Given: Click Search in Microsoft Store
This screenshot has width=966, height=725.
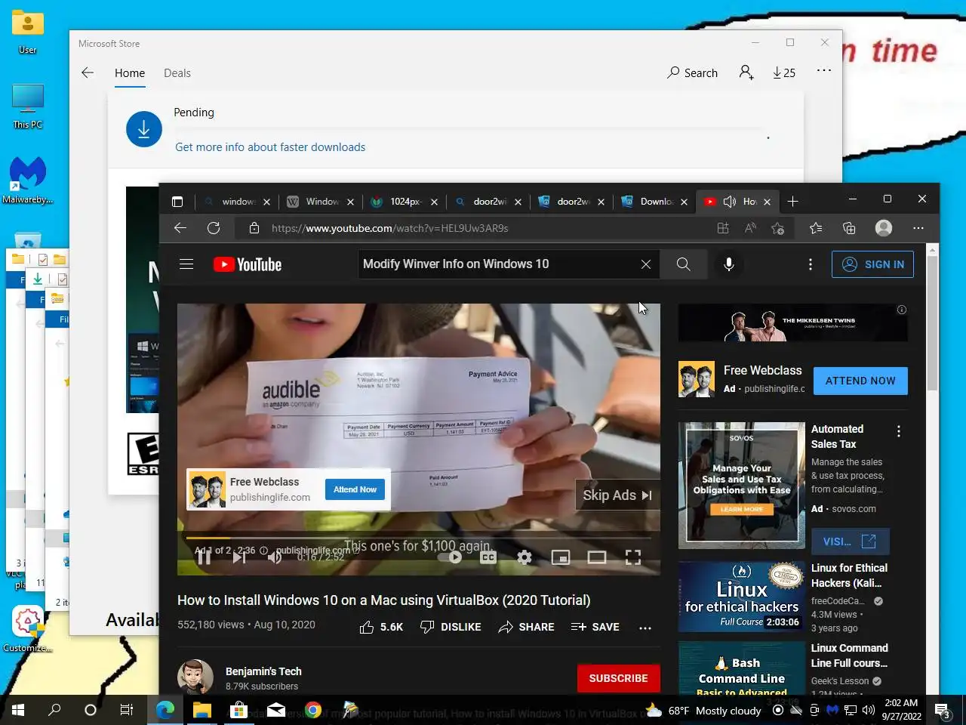Looking at the screenshot, I should pyautogui.click(x=692, y=73).
